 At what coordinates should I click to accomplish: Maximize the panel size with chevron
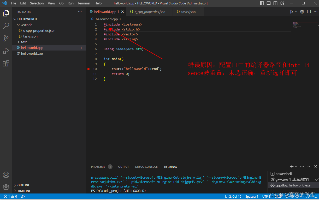(x=309, y=167)
